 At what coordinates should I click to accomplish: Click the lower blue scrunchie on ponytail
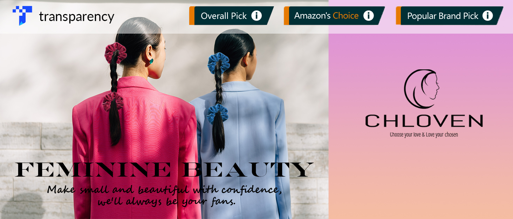217,113
